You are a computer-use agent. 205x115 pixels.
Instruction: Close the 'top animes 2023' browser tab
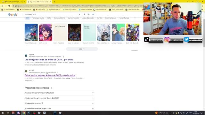pyautogui.click(x=50, y=2)
